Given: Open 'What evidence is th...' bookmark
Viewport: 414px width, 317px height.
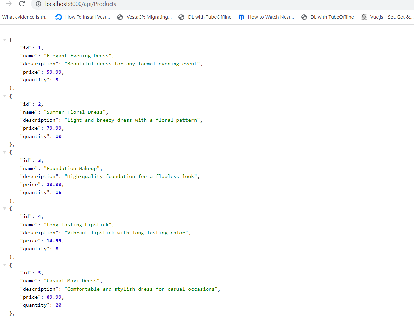Looking at the screenshot, I should click(x=25, y=17).
